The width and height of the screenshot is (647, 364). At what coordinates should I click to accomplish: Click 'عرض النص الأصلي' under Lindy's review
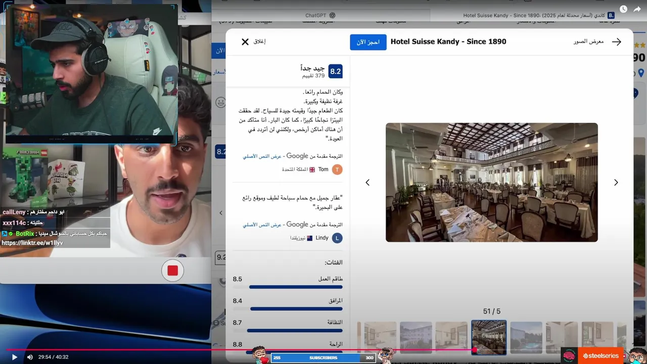click(x=262, y=224)
